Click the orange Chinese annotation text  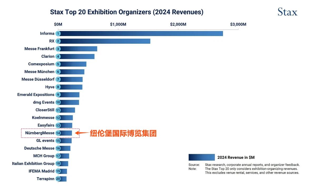click(x=123, y=133)
